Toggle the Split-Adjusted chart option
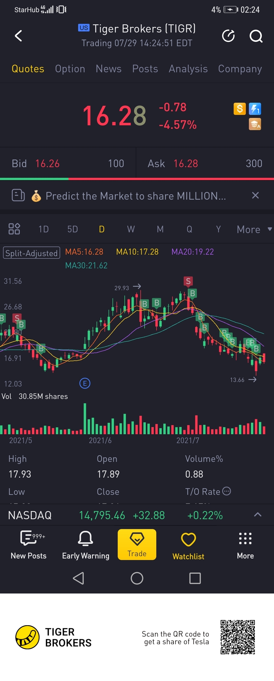274x681 pixels. pos(31,253)
